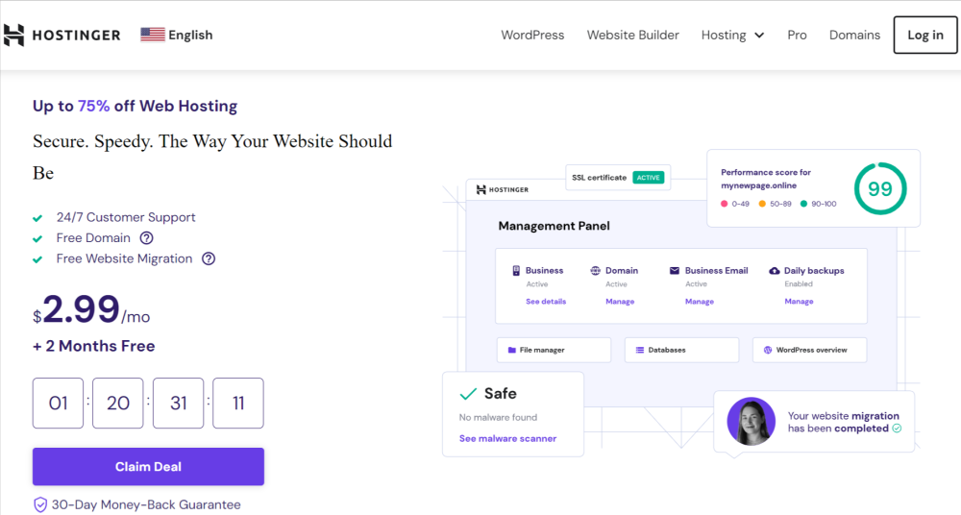Click the orange 50-89 legend dot
This screenshot has width=961, height=515.
point(762,204)
